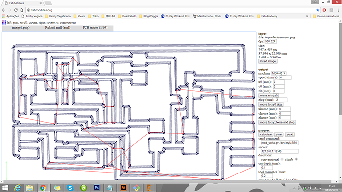The height and width of the screenshot is (192, 342).
Task: Open the Bimby Vegana bookmark
Action: [32, 16]
